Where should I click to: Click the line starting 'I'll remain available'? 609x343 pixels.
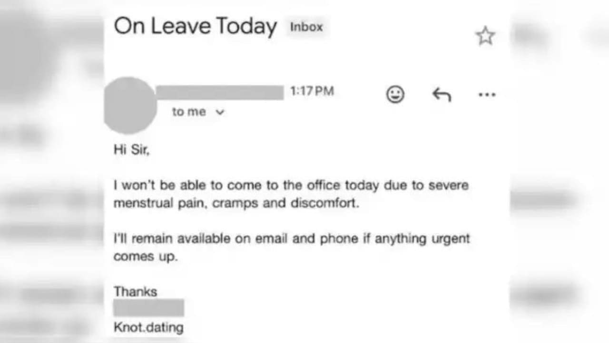coord(292,238)
